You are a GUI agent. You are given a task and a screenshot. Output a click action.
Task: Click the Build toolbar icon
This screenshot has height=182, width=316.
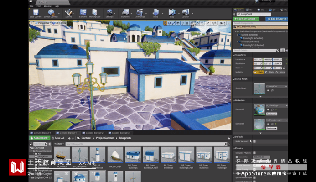155,14
